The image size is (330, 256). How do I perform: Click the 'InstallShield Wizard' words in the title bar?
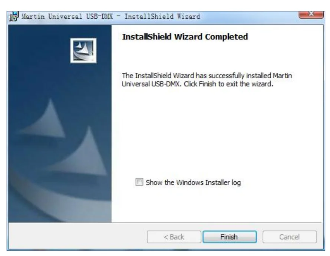click(x=162, y=16)
